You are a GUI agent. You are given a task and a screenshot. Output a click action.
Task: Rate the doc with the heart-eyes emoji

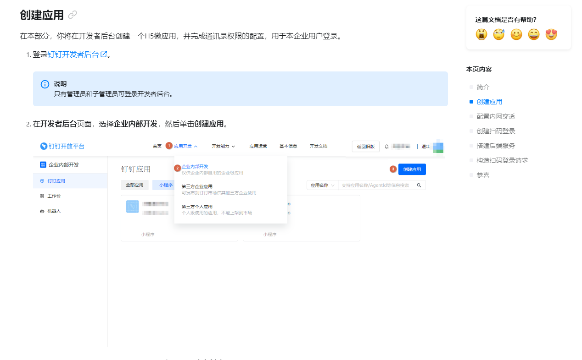(x=551, y=34)
